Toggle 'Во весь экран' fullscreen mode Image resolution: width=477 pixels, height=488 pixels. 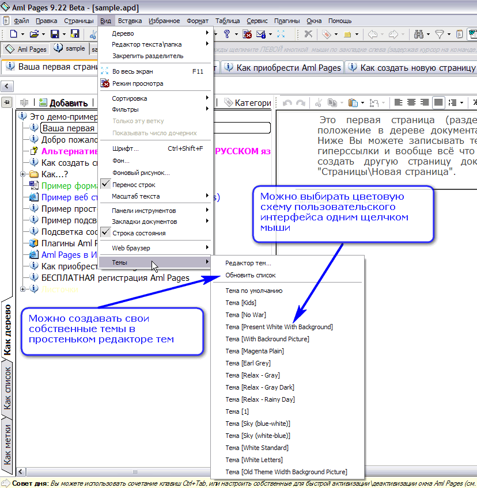tap(156, 71)
